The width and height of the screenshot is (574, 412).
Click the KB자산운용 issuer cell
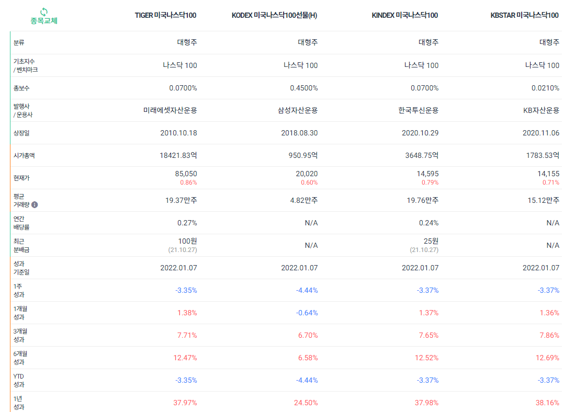(541, 110)
